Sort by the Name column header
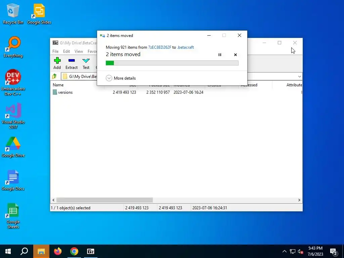Viewport: 344px width, 258px height. [58, 85]
